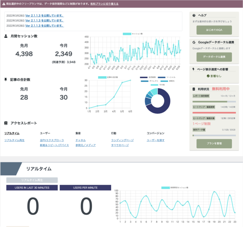The image size is (243, 227).
Task: Click the red 1ページ制限 notice
Action: (202, 124)
